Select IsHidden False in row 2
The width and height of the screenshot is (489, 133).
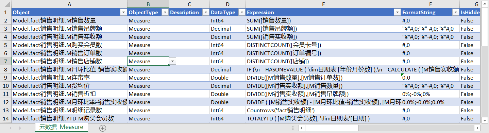[470, 20]
